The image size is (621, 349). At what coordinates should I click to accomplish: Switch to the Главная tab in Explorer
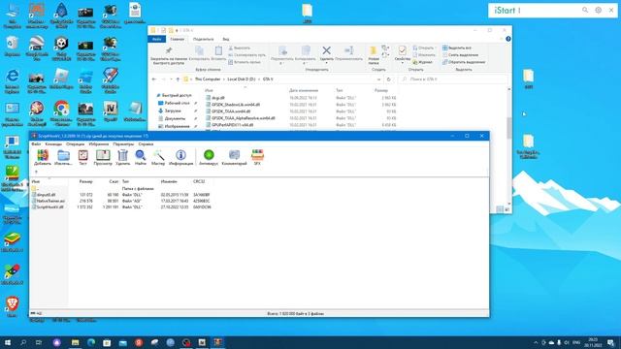177,39
